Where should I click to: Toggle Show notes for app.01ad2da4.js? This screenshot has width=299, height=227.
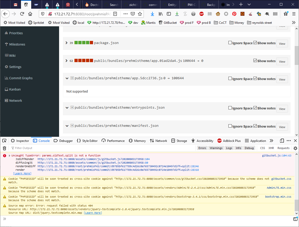click(x=255, y=61)
